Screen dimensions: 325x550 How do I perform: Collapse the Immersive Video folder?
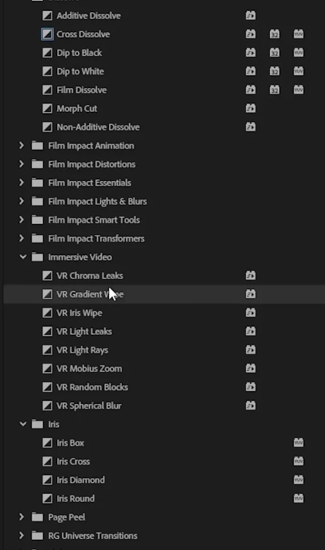(23, 257)
